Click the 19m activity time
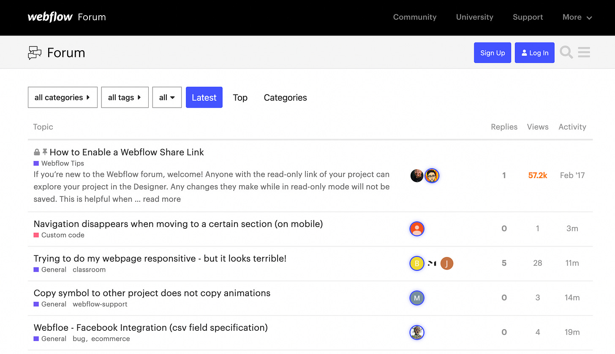 (x=572, y=332)
